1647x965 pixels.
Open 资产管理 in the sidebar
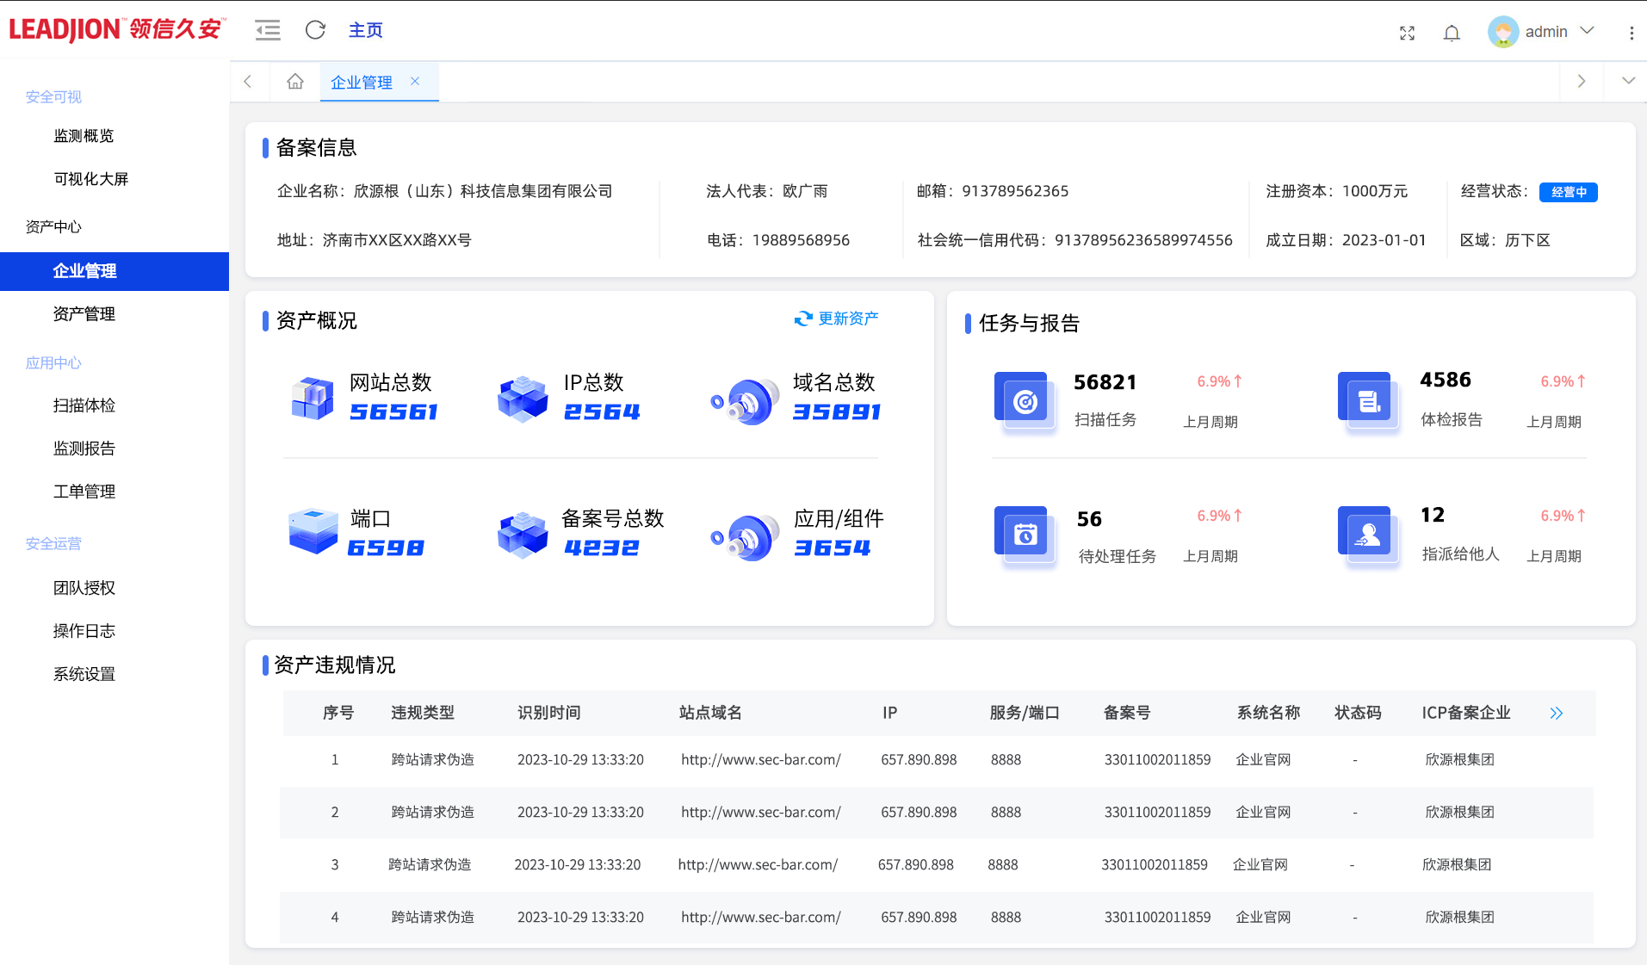pyautogui.click(x=84, y=314)
